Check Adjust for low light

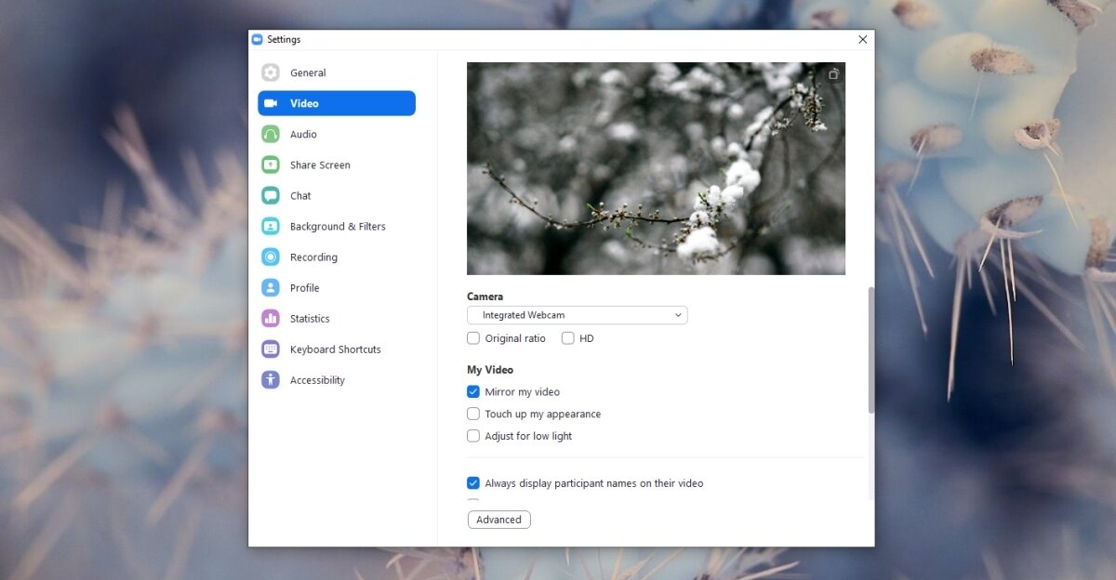472,436
